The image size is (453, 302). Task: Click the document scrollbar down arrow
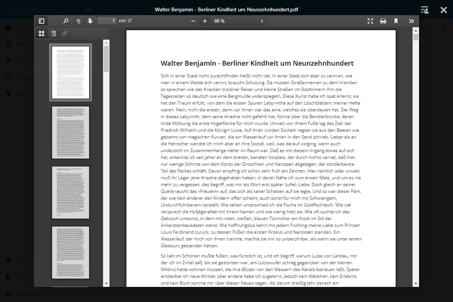(x=416, y=283)
